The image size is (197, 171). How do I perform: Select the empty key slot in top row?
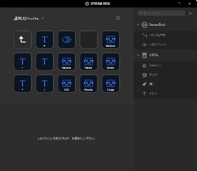click(89, 40)
